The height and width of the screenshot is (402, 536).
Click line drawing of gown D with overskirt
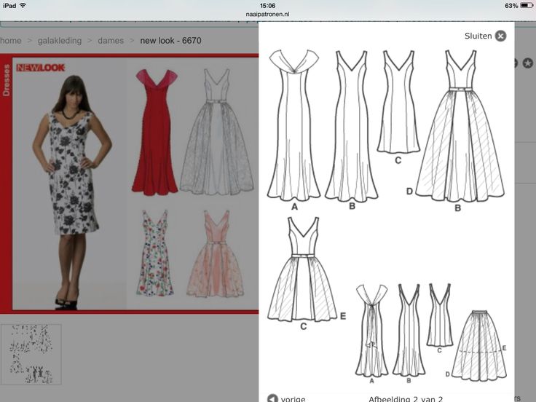[x=460, y=126]
